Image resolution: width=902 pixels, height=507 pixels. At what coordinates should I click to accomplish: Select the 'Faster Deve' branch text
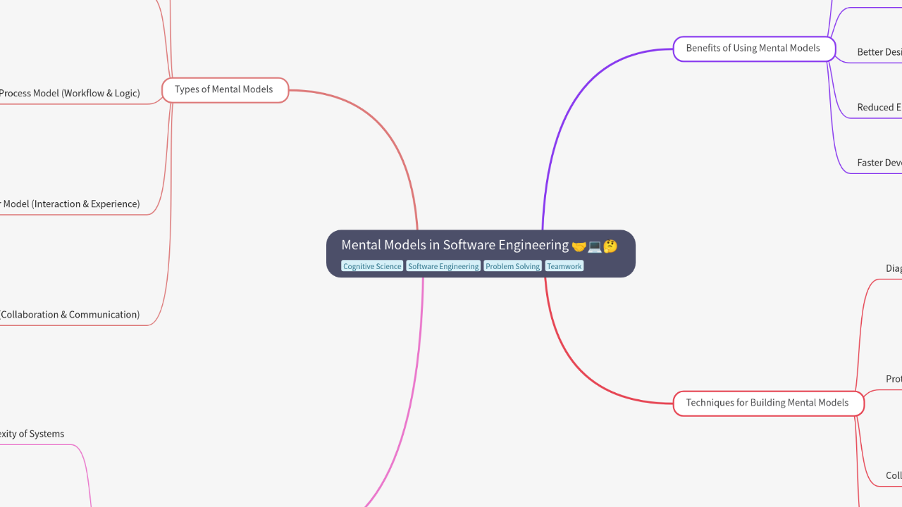click(879, 163)
